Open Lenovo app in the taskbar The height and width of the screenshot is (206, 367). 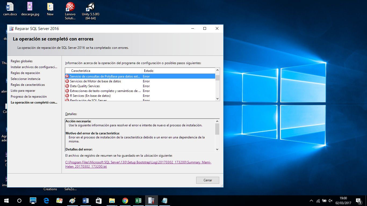(x=33, y=201)
